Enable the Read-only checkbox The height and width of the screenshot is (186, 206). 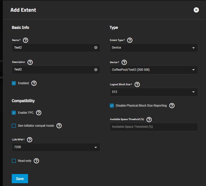(x=14, y=161)
